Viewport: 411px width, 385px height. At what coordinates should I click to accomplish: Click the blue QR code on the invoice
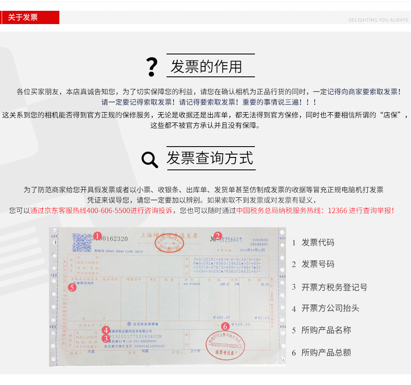pos(82,243)
